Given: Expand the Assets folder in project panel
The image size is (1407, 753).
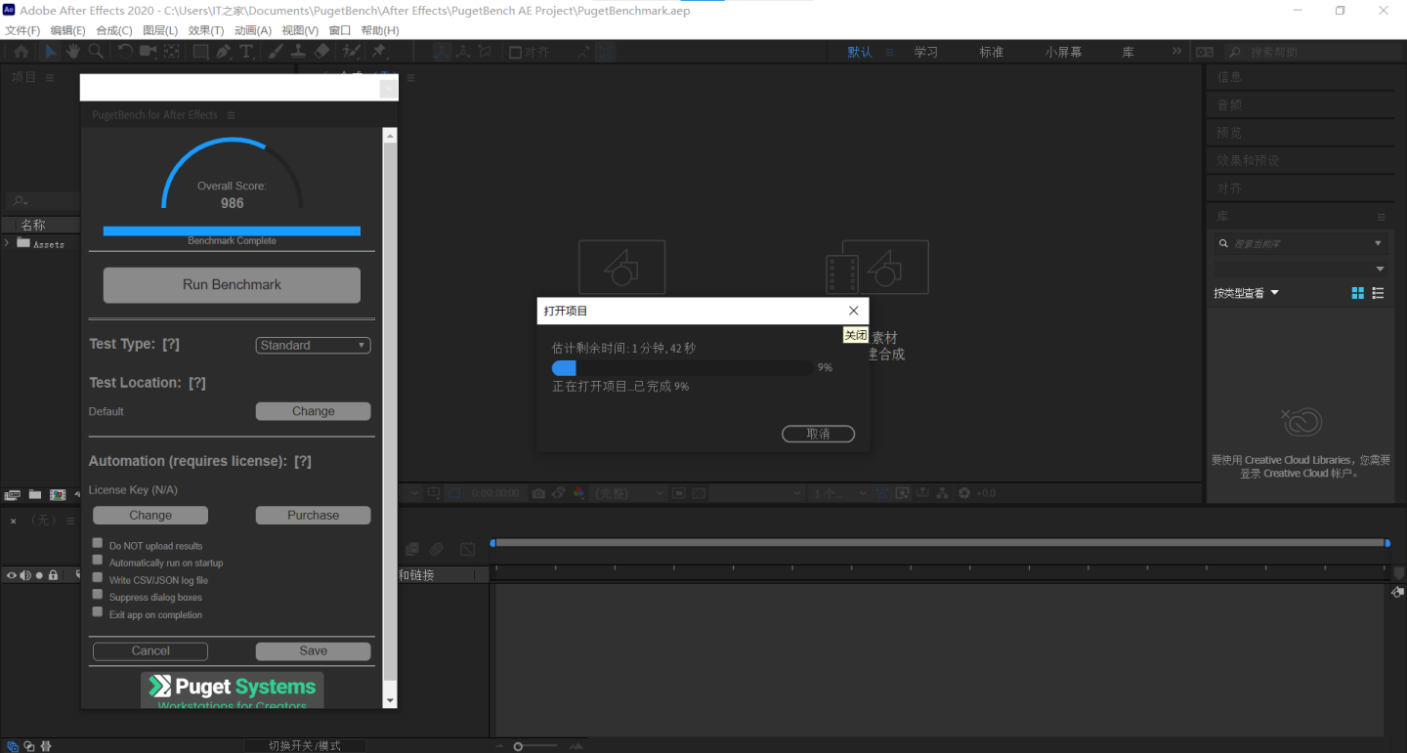Looking at the screenshot, I should tap(8, 243).
